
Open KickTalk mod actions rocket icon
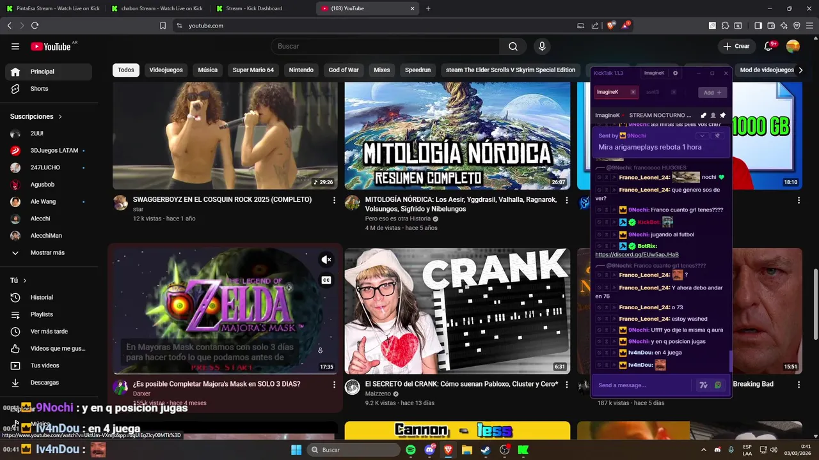pyautogui.click(x=703, y=115)
